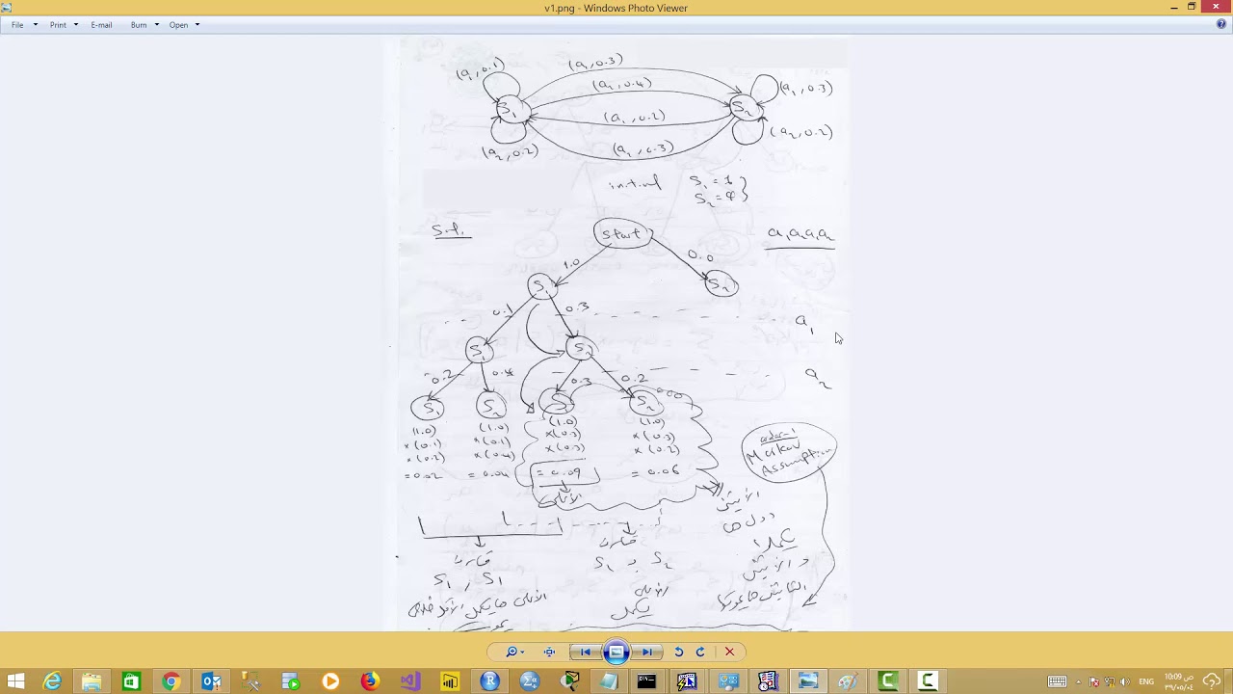Click the help question mark icon
1233x694 pixels.
[1221, 25]
